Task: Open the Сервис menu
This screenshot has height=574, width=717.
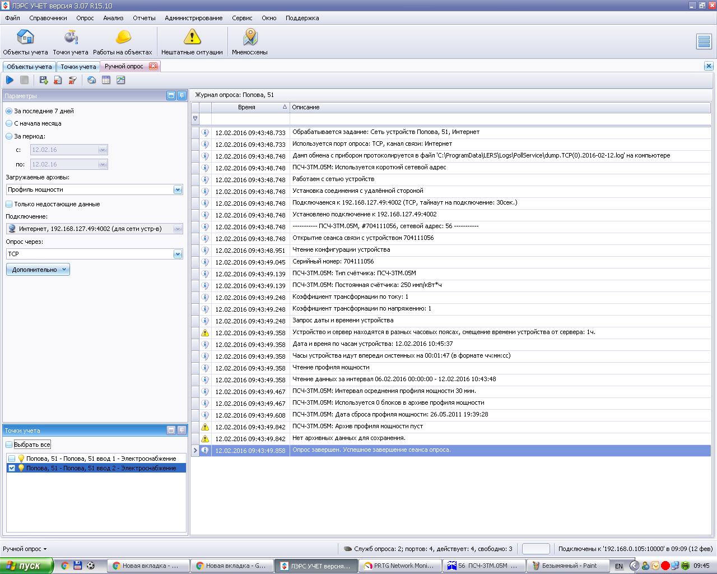Action: pos(242,18)
